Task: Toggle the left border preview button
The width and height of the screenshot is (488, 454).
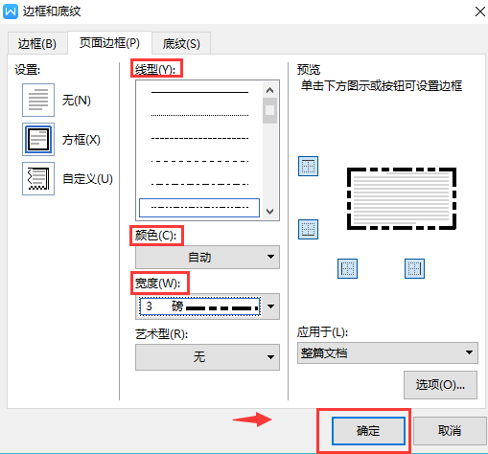Action: point(347,268)
